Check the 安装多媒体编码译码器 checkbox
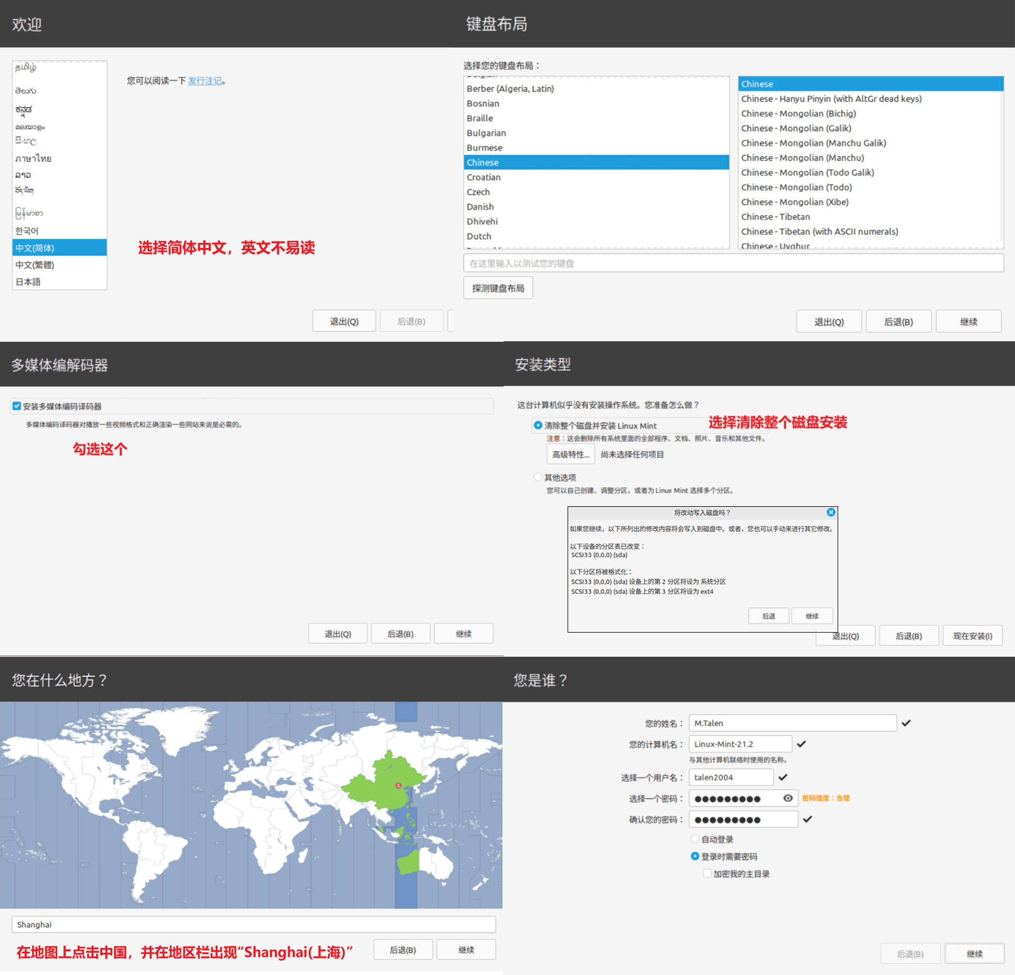Screen dimensions: 1015x975 coord(17,406)
